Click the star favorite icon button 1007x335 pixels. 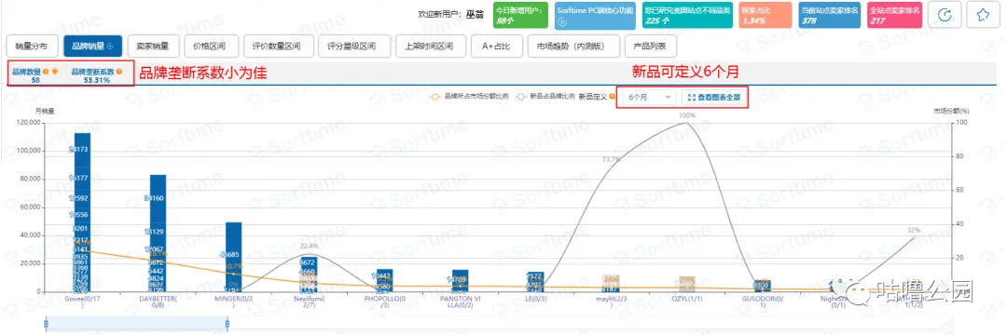(x=983, y=16)
